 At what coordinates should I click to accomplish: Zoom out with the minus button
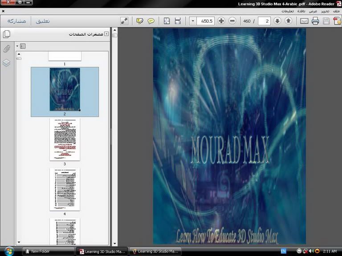tap(232, 21)
